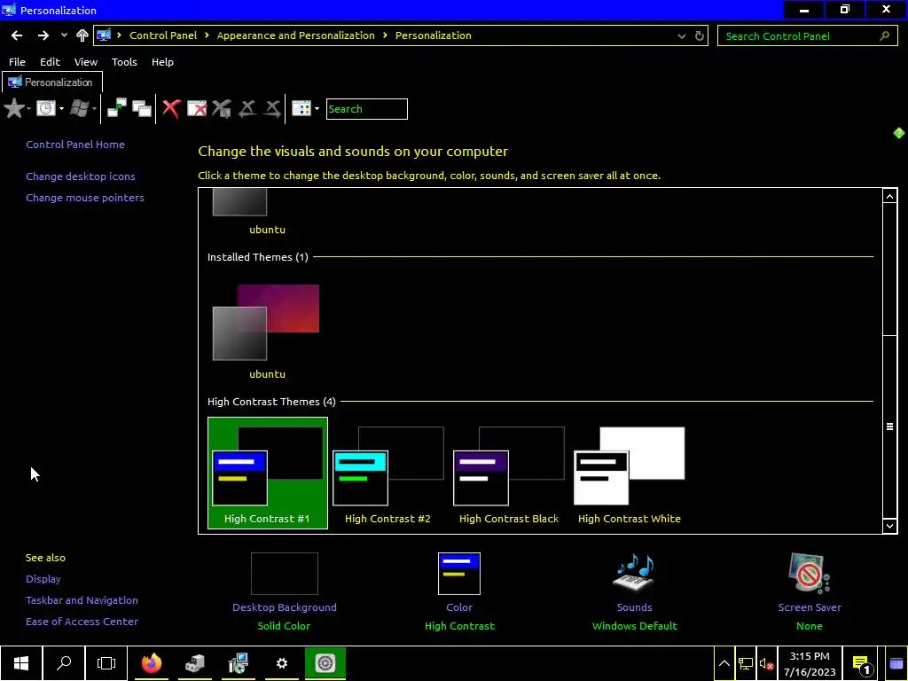This screenshot has height=681, width=908.
Task: Expand chevron after Appearance and Personalization
Action: (385, 35)
